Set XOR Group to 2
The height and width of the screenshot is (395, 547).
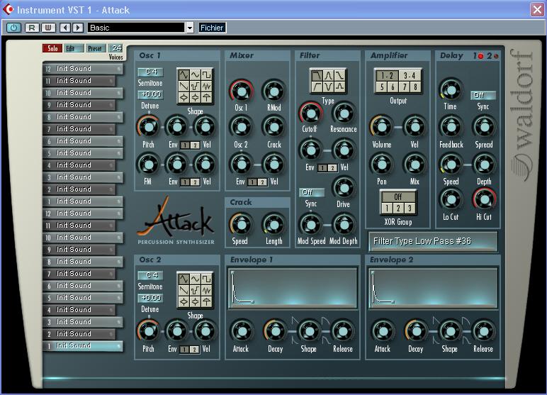(398, 208)
